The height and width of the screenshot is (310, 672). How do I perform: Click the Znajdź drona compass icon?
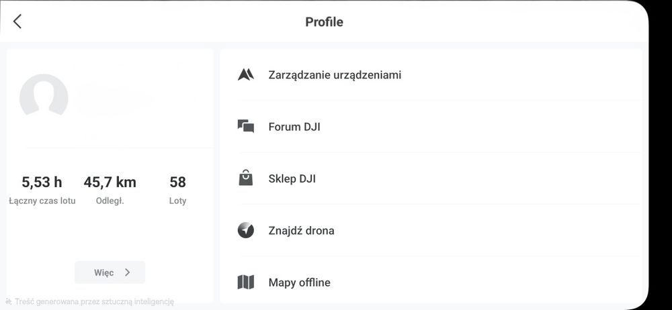point(246,230)
